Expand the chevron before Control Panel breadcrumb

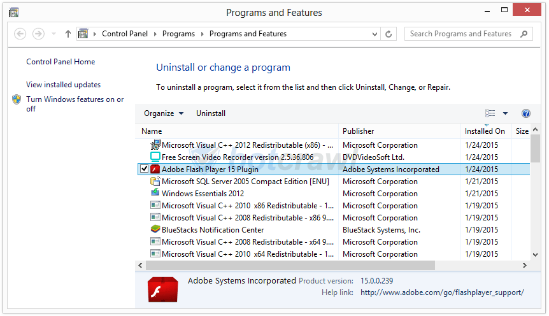pos(94,34)
